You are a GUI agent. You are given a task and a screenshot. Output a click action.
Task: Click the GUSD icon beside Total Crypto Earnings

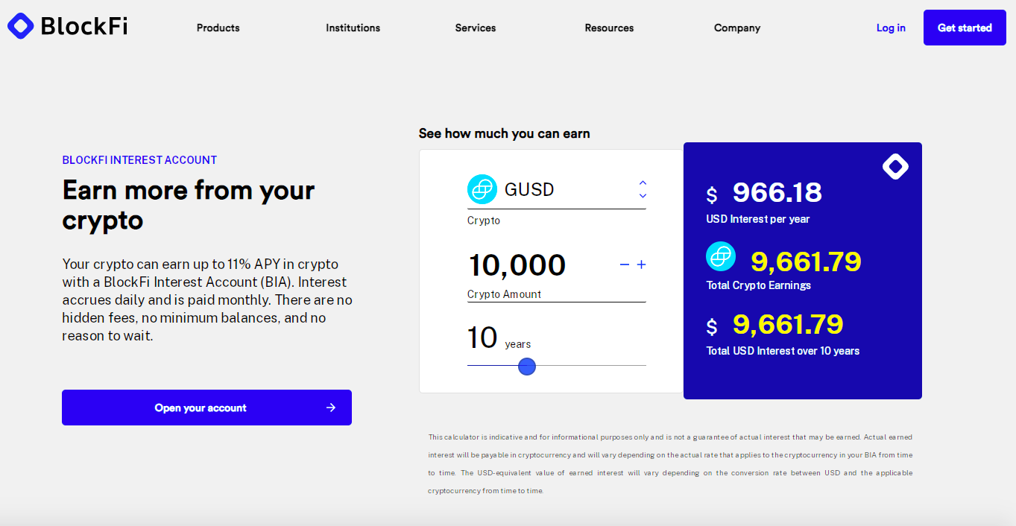721,256
